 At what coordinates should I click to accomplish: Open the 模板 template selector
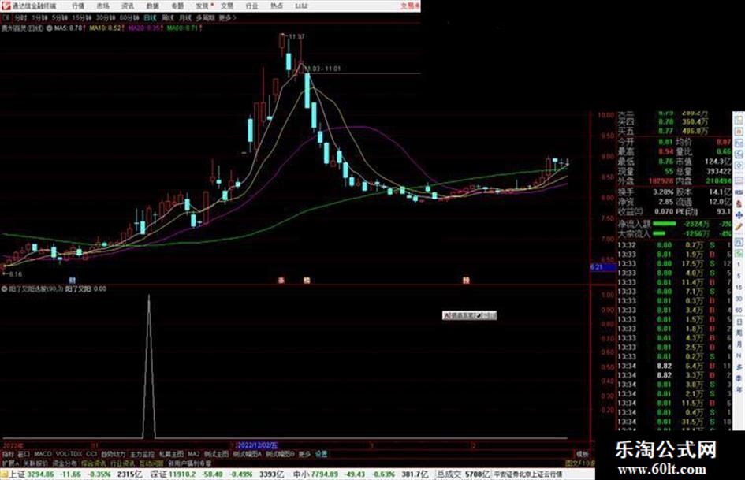click(582, 454)
